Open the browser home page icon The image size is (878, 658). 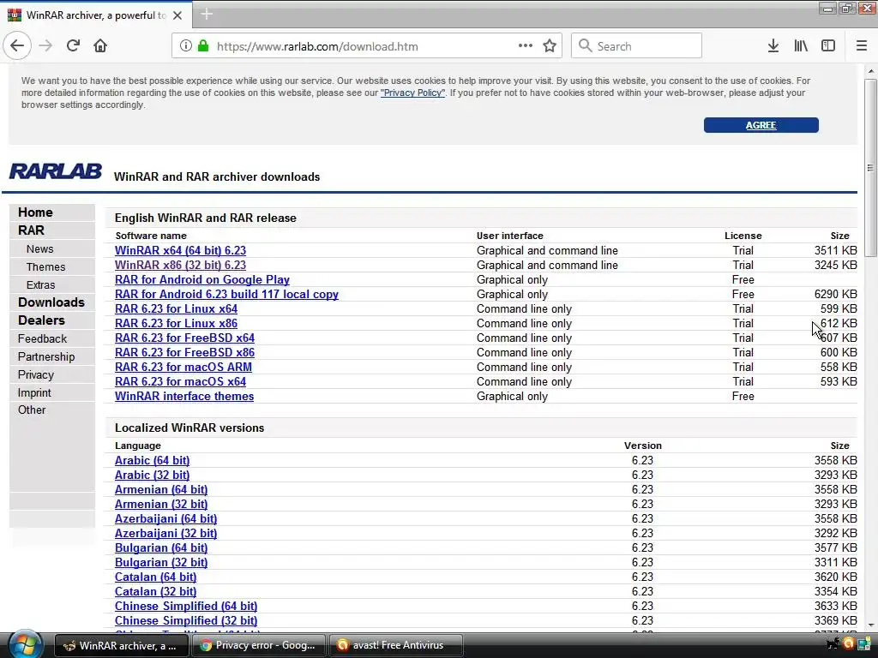(x=100, y=46)
